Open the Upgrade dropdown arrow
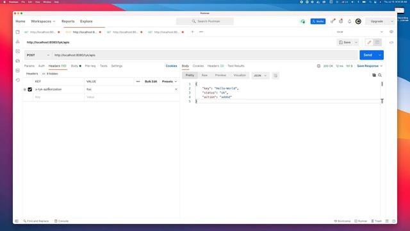 (392, 21)
